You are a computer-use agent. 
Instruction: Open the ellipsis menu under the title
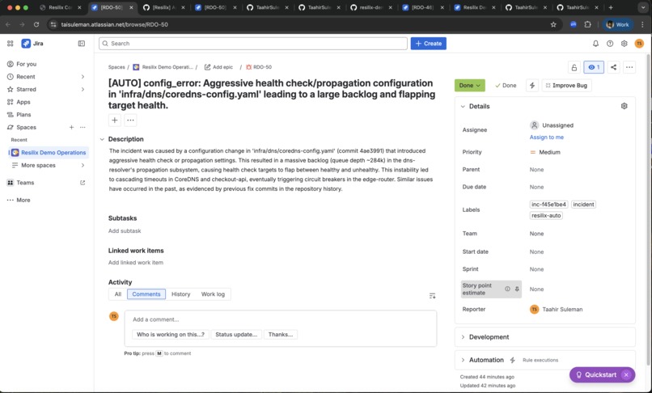point(130,120)
